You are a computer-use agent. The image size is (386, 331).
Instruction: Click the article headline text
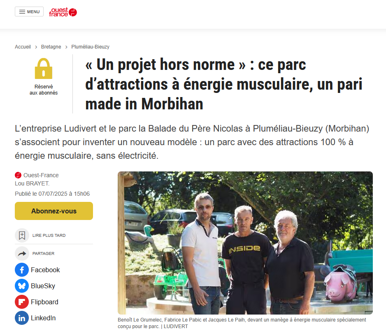[223, 84]
